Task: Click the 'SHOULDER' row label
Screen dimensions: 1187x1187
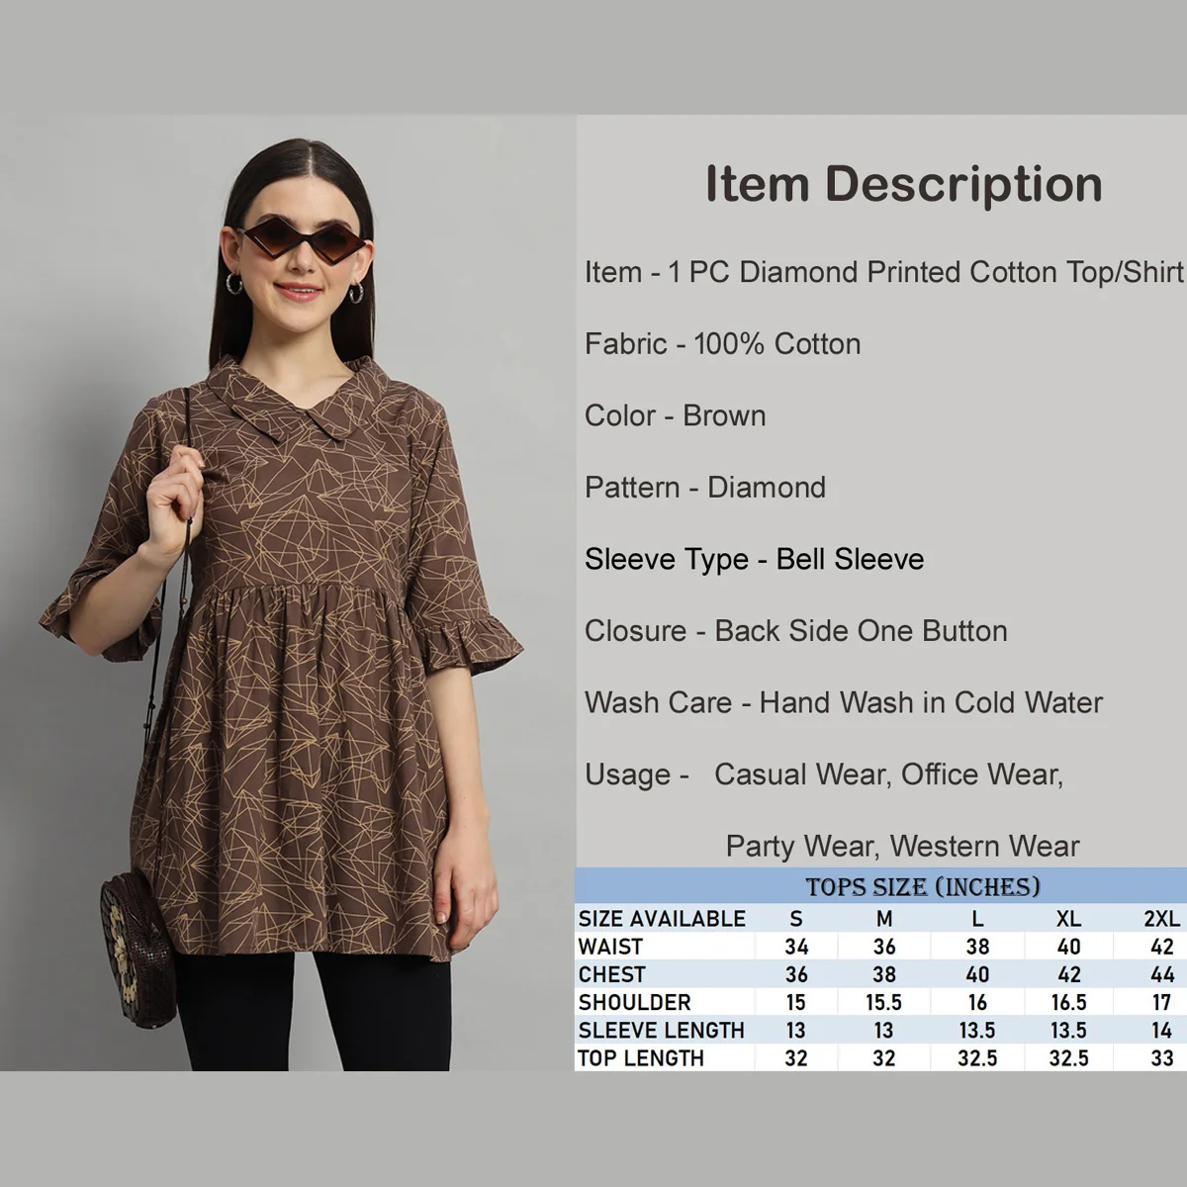Action: click(x=634, y=1002)
